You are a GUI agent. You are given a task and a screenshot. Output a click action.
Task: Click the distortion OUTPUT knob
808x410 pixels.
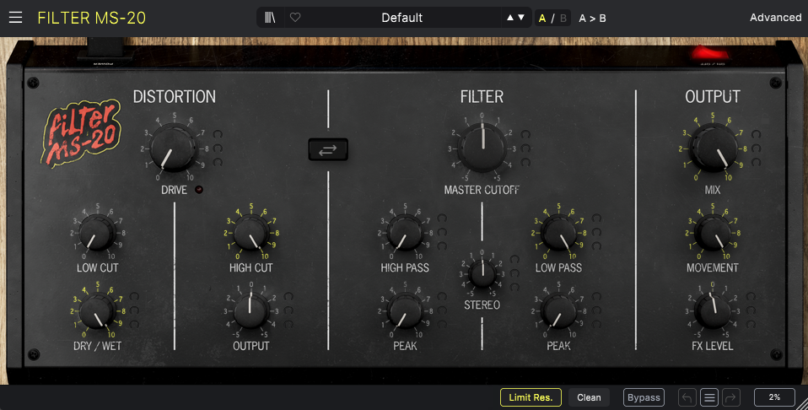click(251, 311)
